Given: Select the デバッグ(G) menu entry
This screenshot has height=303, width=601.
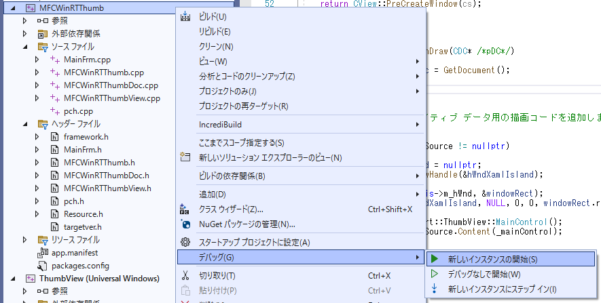Looking at the screenshot, I should [302, 257].
